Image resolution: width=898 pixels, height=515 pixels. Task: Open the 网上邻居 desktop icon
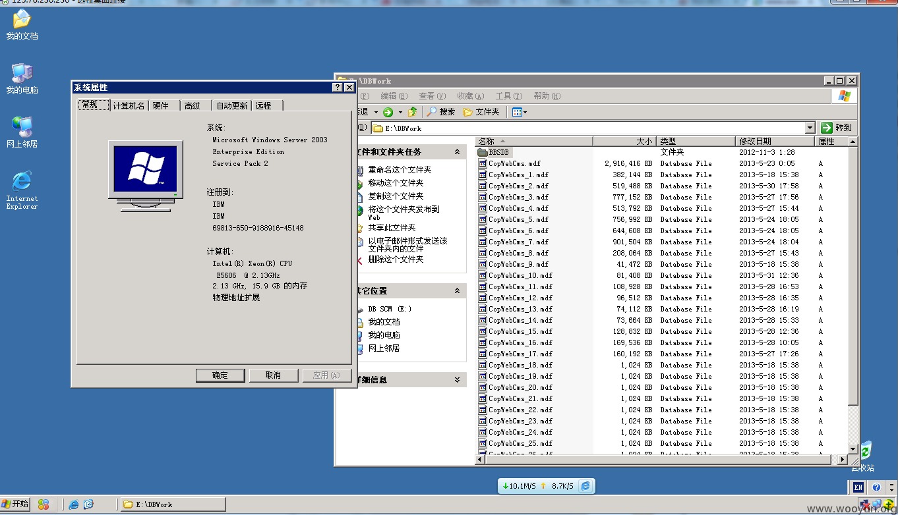click(22, 133)
